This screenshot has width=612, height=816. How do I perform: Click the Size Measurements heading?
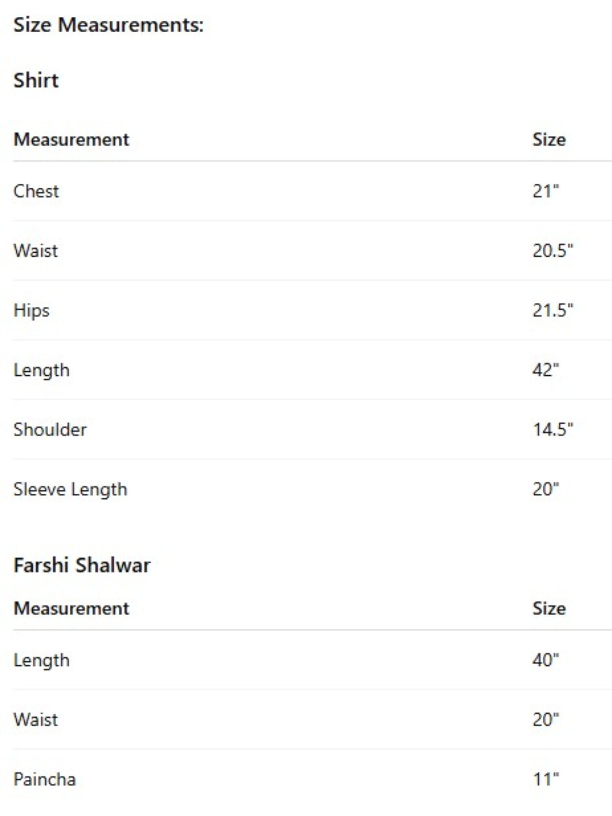point(108,25)
